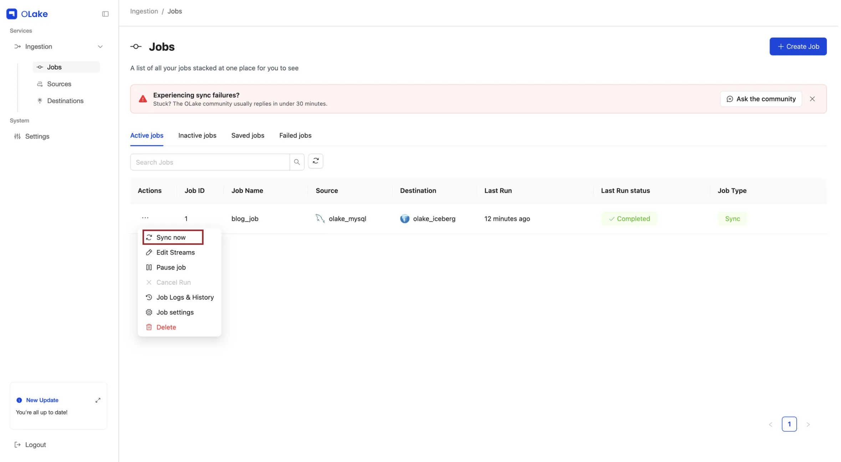
Task: Click the Sync job type badge
Action: pos(732,219)
